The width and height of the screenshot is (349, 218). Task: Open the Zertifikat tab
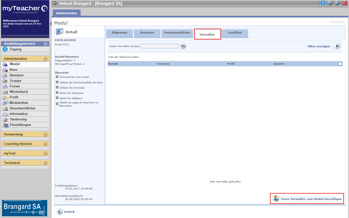pyautogui.click(x=235, y=33)
